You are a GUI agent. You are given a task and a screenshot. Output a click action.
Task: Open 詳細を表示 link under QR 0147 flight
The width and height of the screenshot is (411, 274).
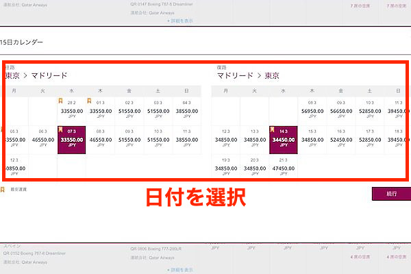[x=180, y=21]
